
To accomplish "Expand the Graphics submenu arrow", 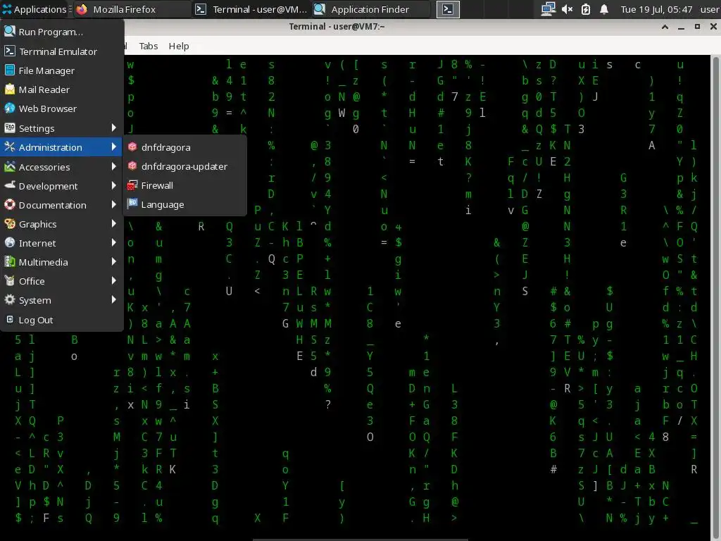I will [x=113, y=223].
